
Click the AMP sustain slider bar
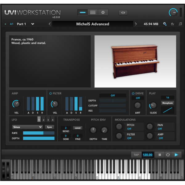click(x=38, y=104)
